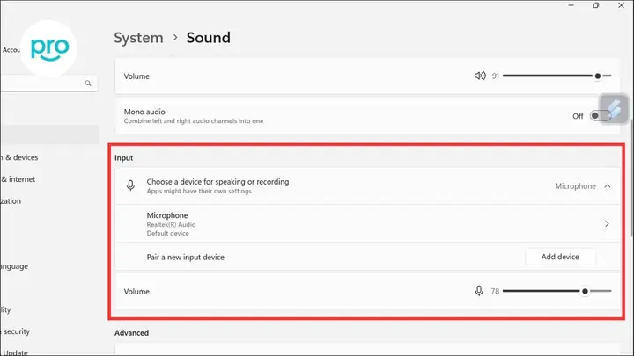The width and height of the screenshot is (634, 356).
Task: Click the Add device button
Action: 560,257
